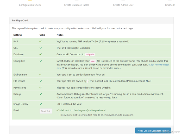Click Next: Create Database Tables button
Viewport: 182px width, 134px height.
click(x=153, y=131)
